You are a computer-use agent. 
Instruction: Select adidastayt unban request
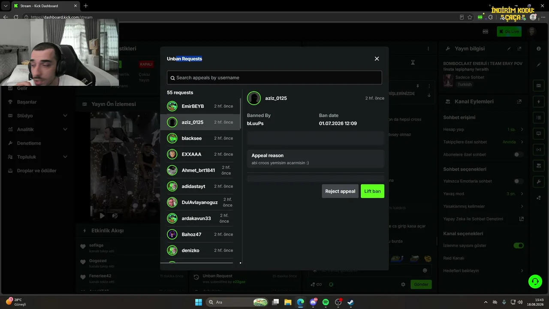[200, 186]
